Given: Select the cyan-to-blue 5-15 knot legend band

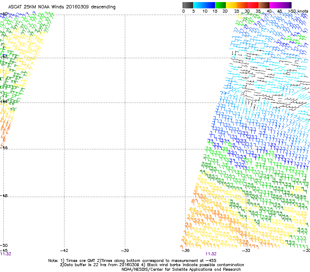Looking at the screenshot, I should pyautogui.click(x=204, y=5).
